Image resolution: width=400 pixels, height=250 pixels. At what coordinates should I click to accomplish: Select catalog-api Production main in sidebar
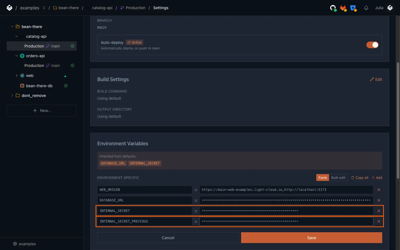[x=42, y=46]
